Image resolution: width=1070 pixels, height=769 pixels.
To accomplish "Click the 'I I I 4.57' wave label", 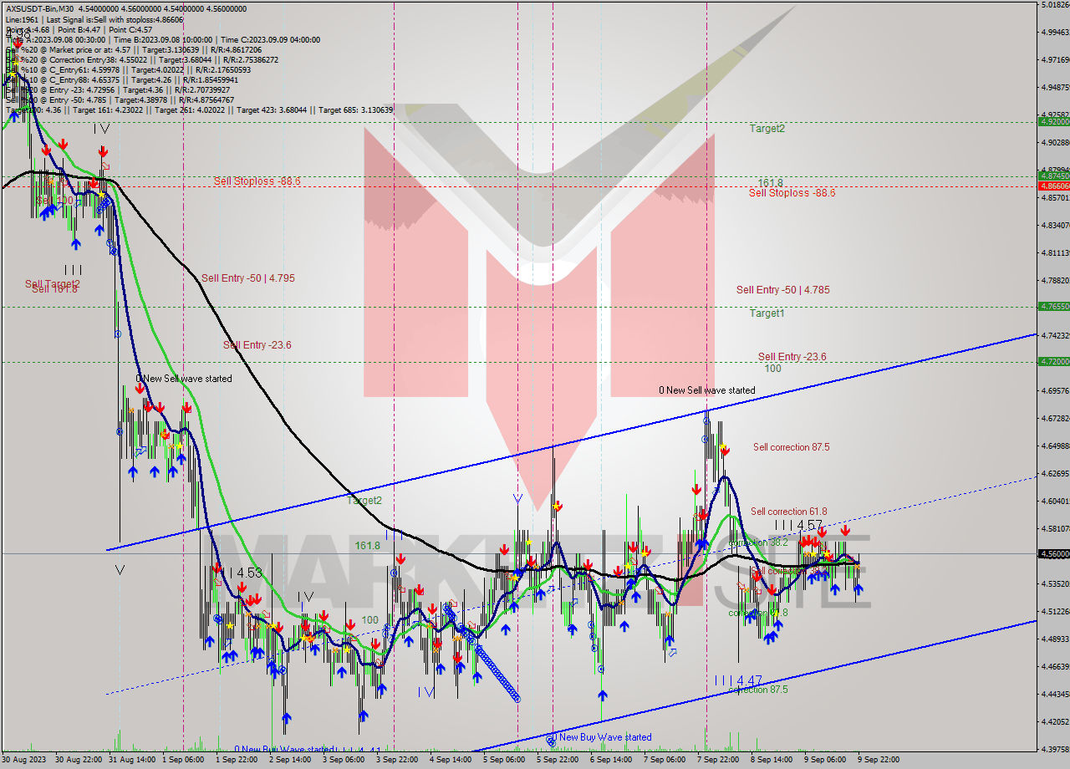I will click(x=799, y=525).
